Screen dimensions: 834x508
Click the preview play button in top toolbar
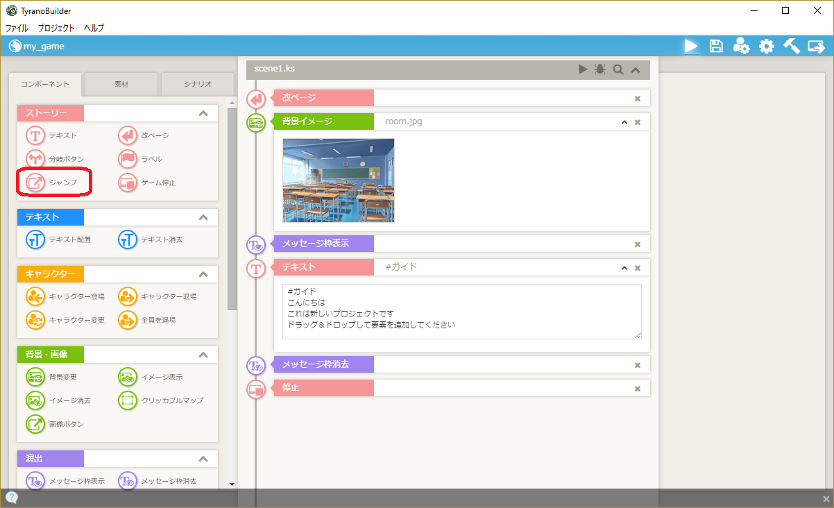coord(690,46)
